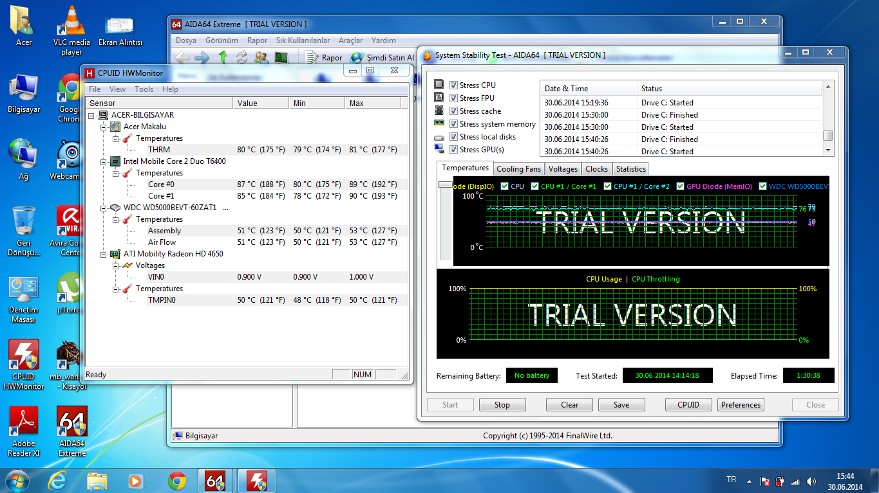Screen dimensions: 879x493
Task: Disable the Stress local disks option
Action: (454, 137)
